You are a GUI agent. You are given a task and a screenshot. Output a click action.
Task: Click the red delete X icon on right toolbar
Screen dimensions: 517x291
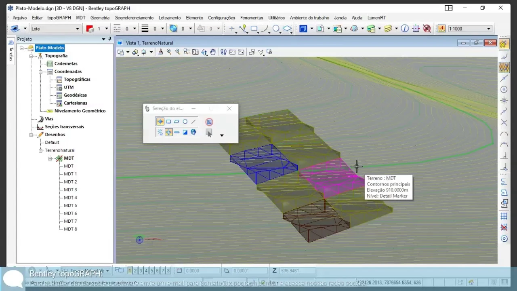504,228
